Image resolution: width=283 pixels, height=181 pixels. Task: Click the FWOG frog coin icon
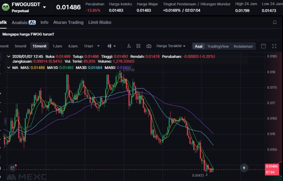6,7
